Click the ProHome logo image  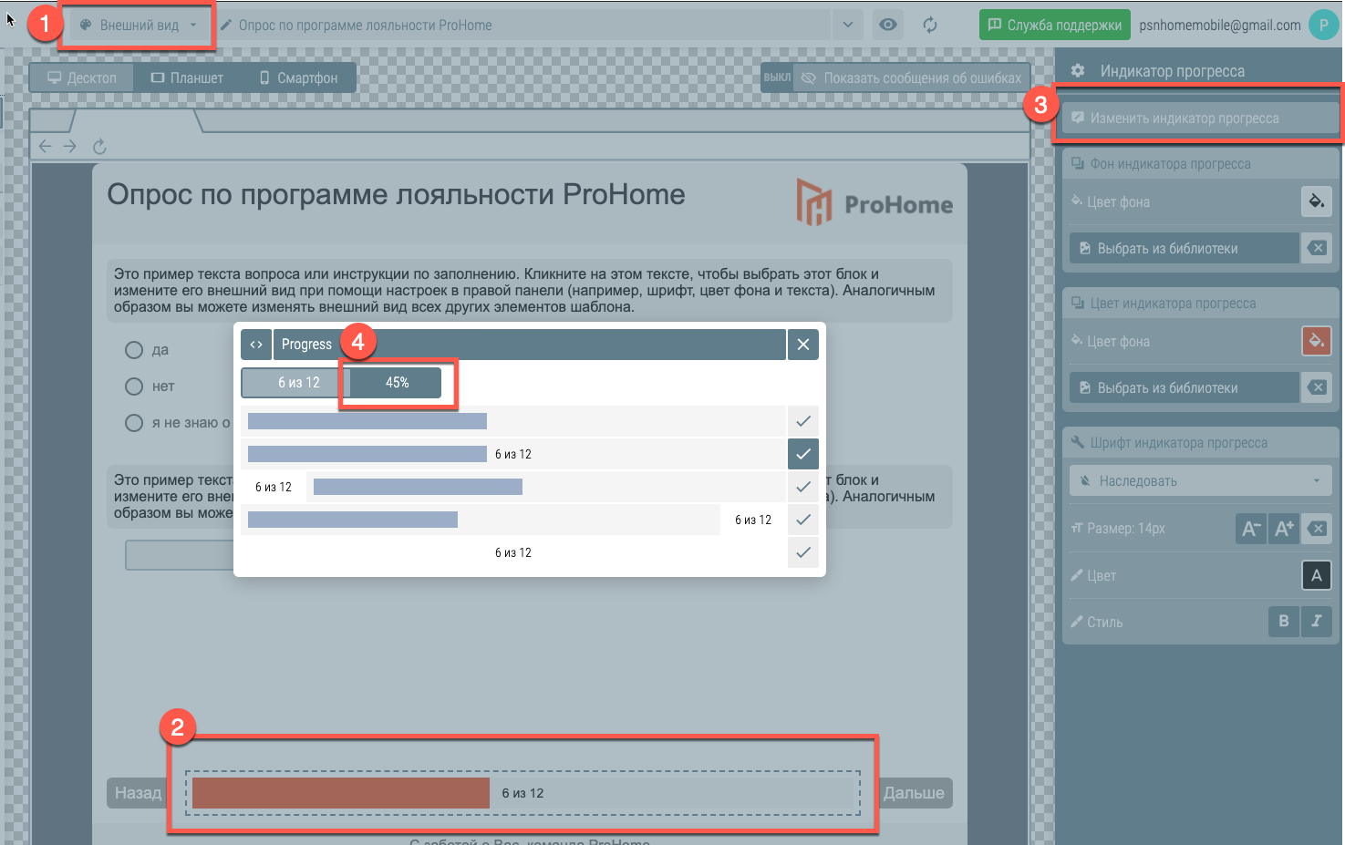point(874,201)
